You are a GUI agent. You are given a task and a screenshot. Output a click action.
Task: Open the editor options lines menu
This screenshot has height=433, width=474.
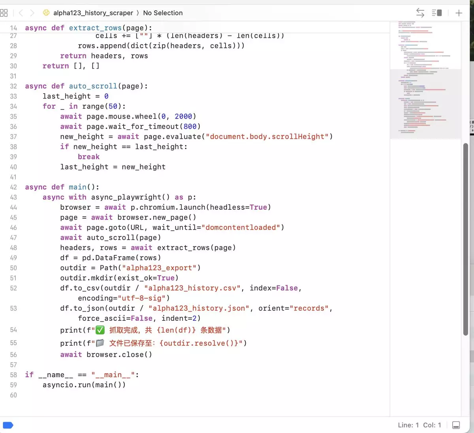[436, 13]
